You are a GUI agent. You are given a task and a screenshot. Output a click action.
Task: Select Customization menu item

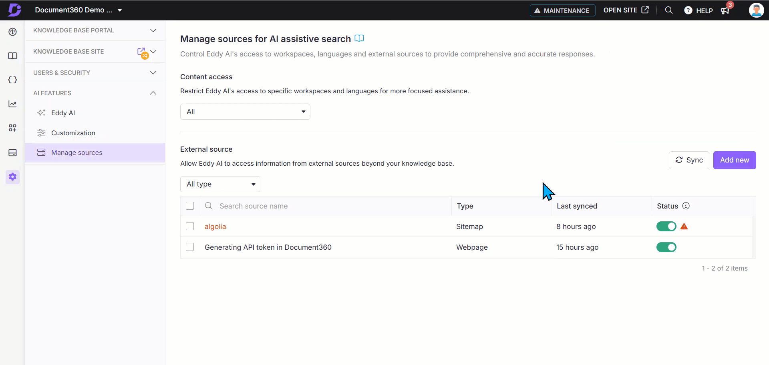95,133
